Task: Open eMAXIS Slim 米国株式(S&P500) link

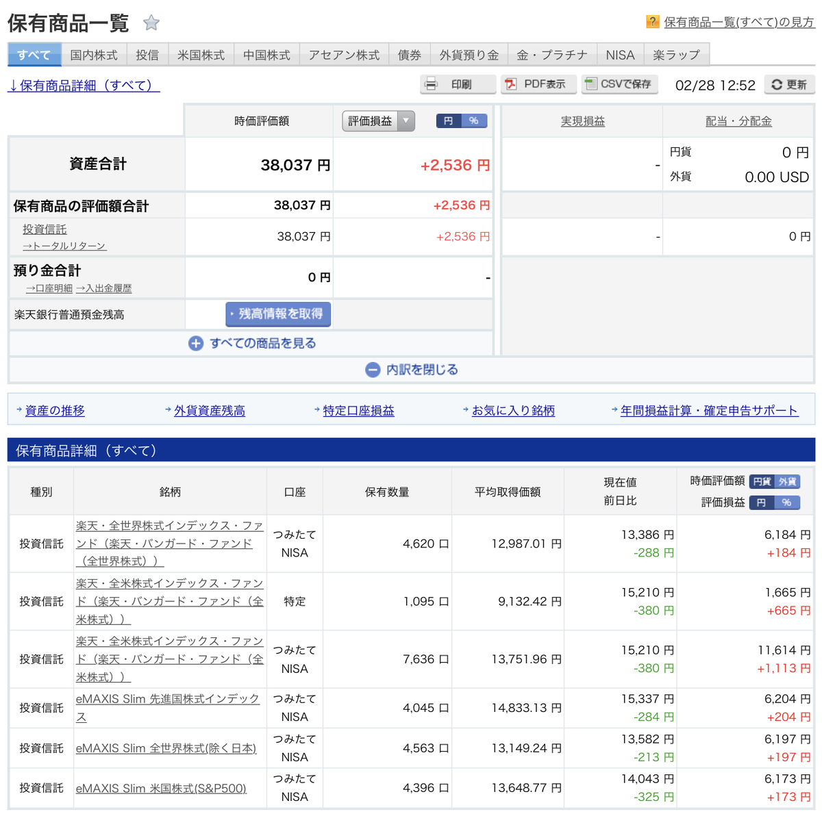Action: pos(161,789)
